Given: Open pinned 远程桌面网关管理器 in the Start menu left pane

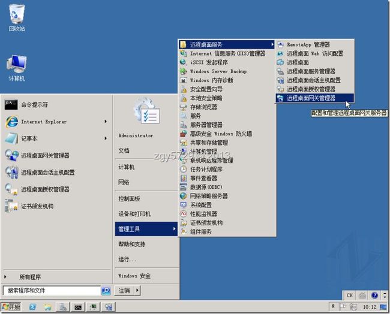Looking at the screenshot, I should click(56, 156).
